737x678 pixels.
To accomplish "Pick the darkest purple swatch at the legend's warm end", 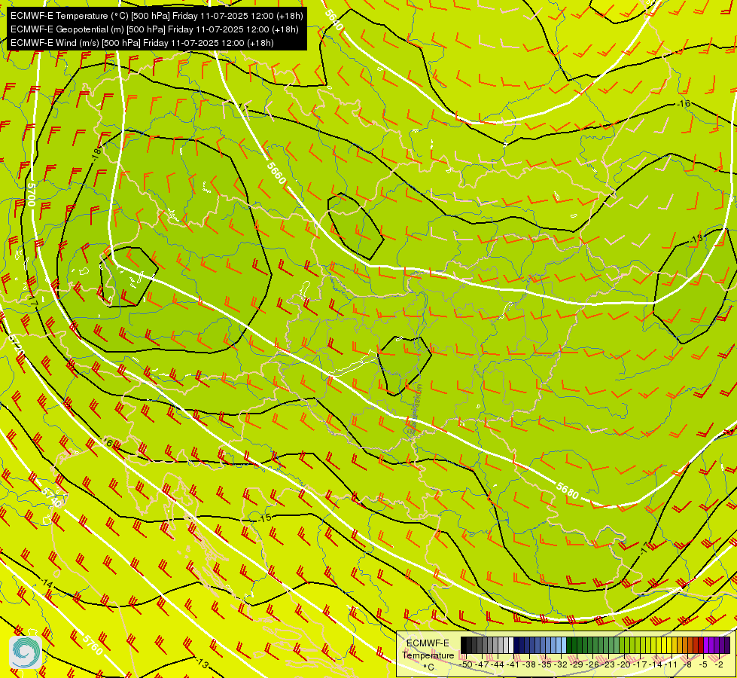I will [727, 645].
